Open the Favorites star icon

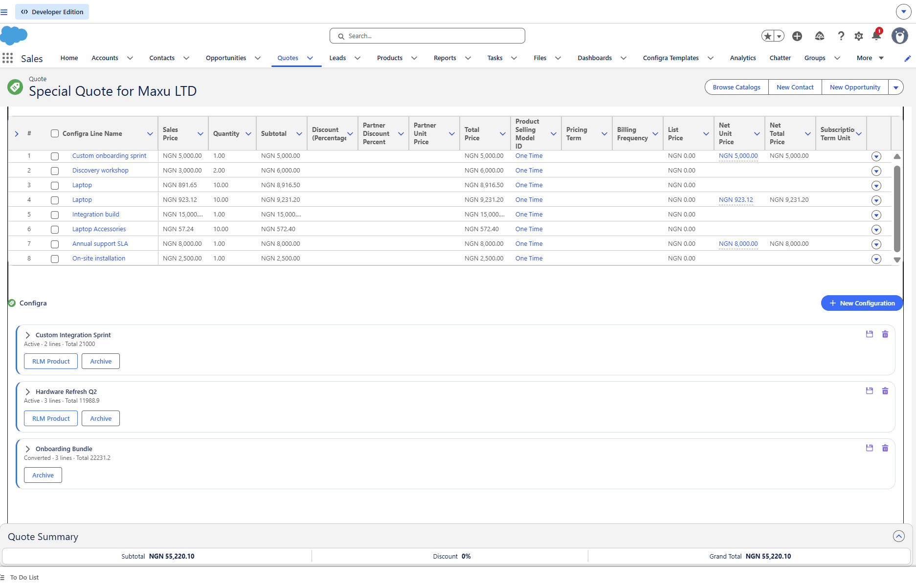coord(768,36)
